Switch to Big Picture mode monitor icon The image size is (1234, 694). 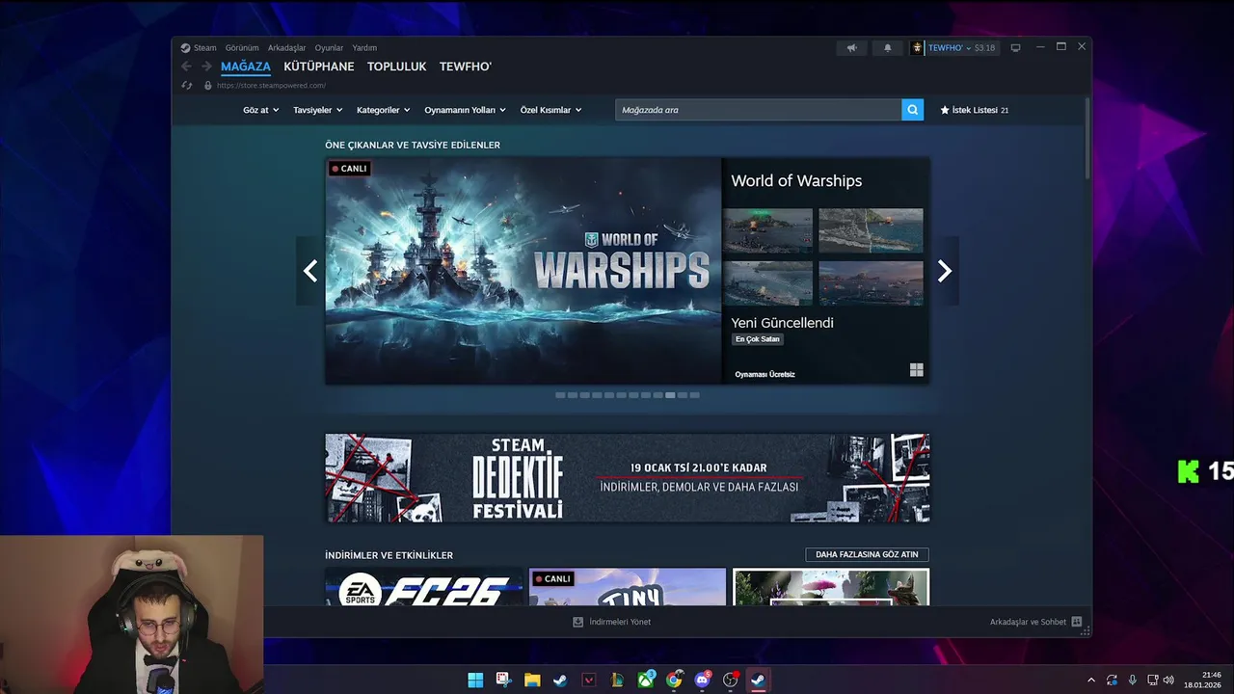(x=1015, y=47)
